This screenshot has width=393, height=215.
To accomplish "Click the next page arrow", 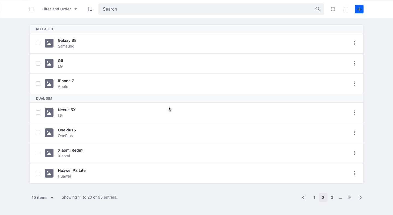I will click(x=360, y=197).
